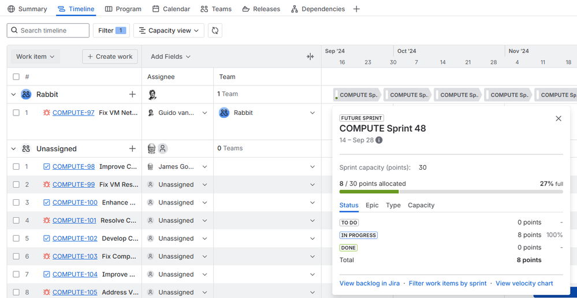Click the Unassigned group team icon
The image size is (577, 298).
pos(26,148)
